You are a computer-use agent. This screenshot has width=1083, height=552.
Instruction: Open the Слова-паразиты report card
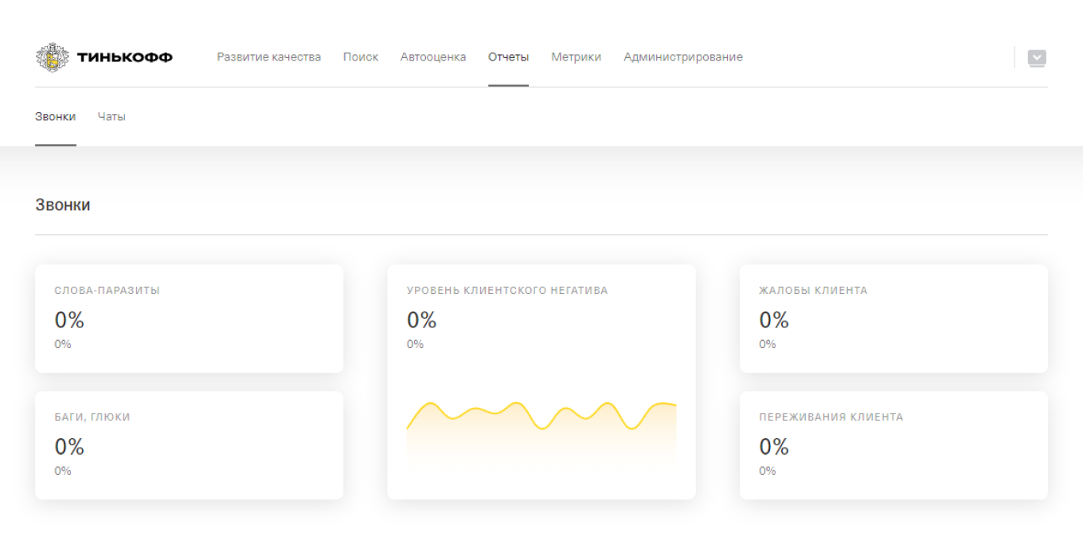click(x=189, y=319)
